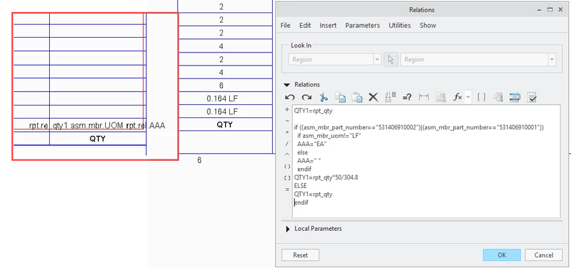Insert multiply operator from side palette
Image resolution: width=571 pixels, height=273 pixels.
287,132
